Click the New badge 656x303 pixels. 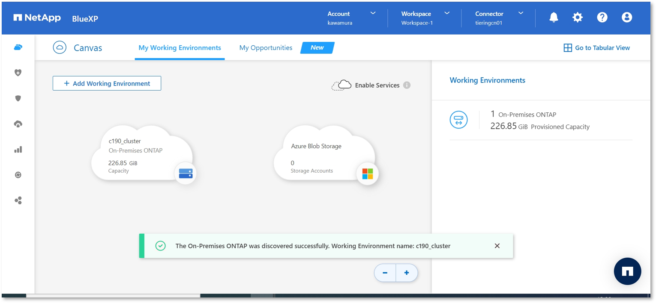click(x=317, y=48)
